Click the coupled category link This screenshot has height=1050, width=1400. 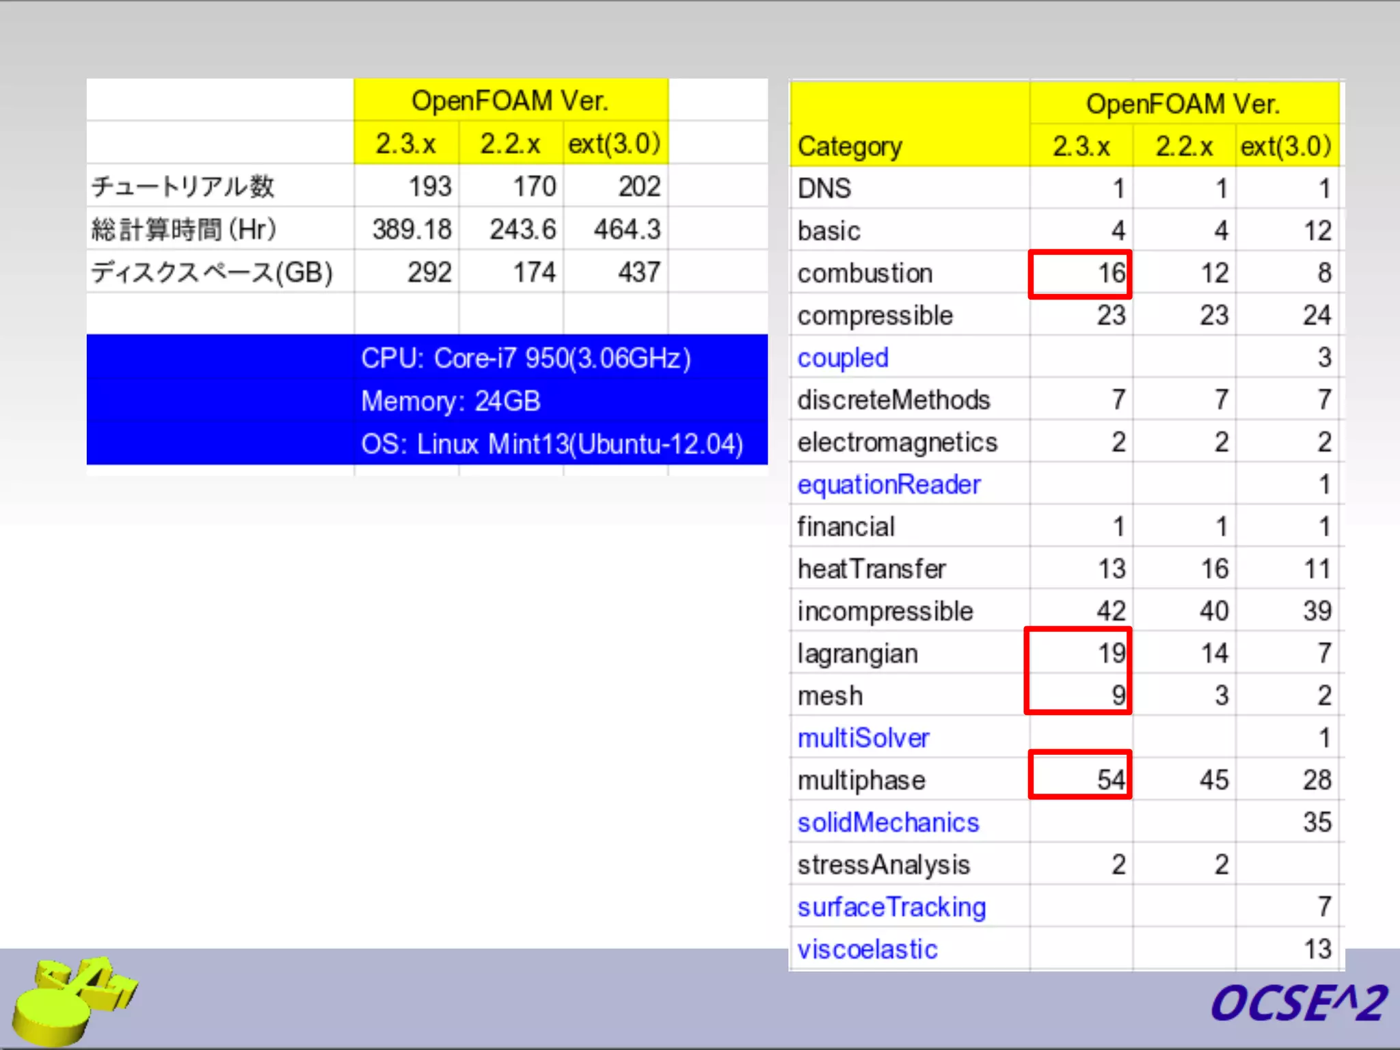[x=842, y=358]
